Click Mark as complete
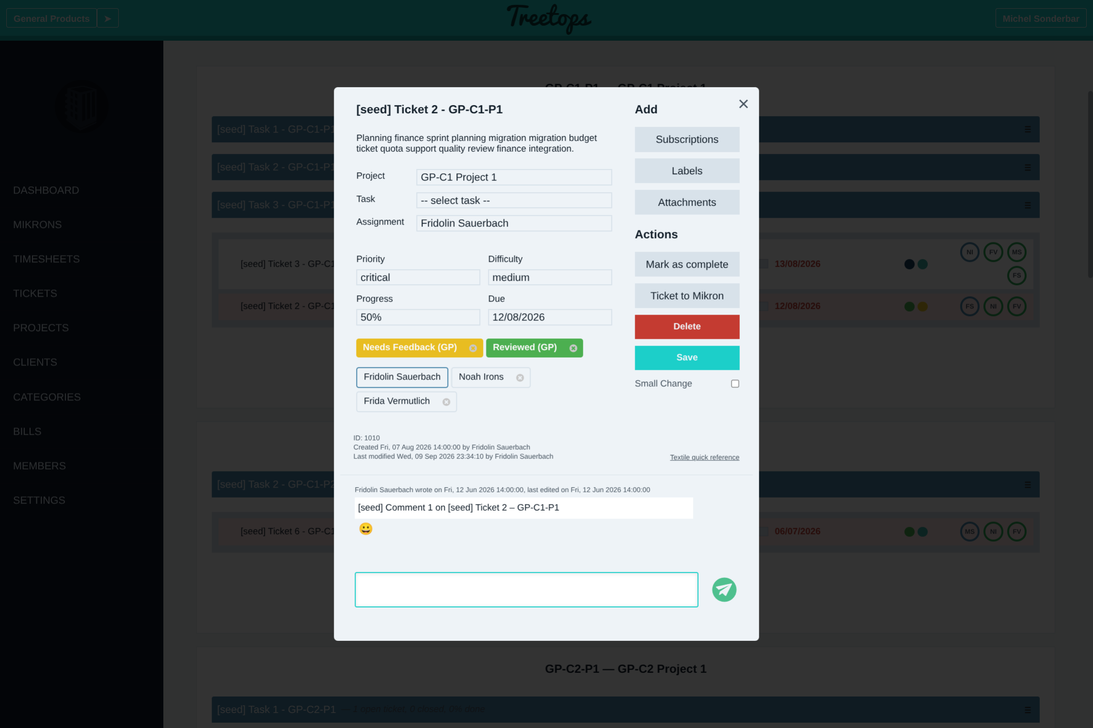This screenshot has width=1093, height=728. (687, 264)
